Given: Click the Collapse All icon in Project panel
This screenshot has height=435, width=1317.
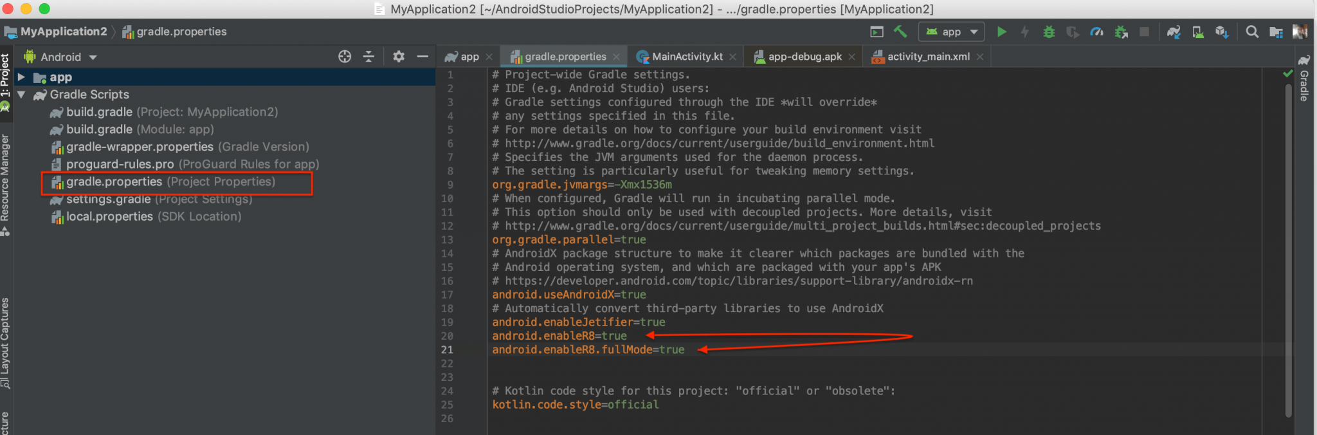Looking at the screenshot, I should pos(368,57).
